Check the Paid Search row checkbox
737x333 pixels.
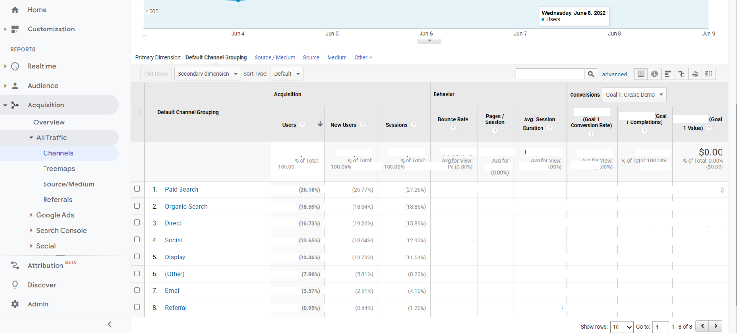point(137,189)
